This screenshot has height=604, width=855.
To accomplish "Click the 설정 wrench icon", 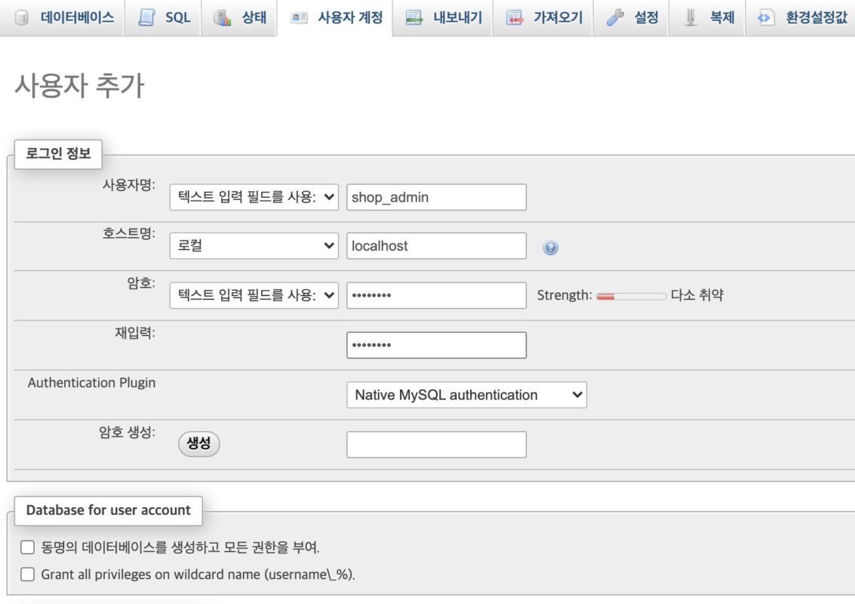I will point(615,17).
